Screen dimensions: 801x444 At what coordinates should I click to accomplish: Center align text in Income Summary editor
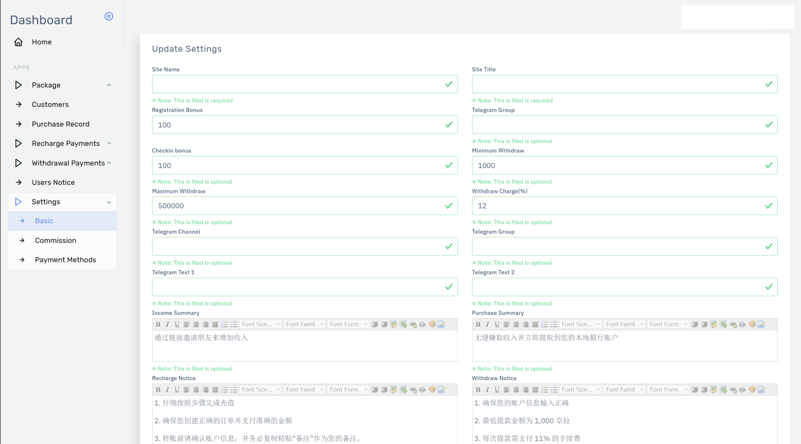pyautogui.click(x=196, y=324)
